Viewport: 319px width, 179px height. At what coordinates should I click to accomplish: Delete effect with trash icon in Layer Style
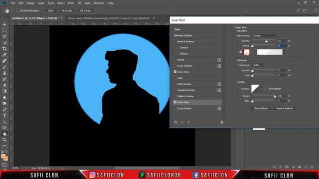coord(222,122)
